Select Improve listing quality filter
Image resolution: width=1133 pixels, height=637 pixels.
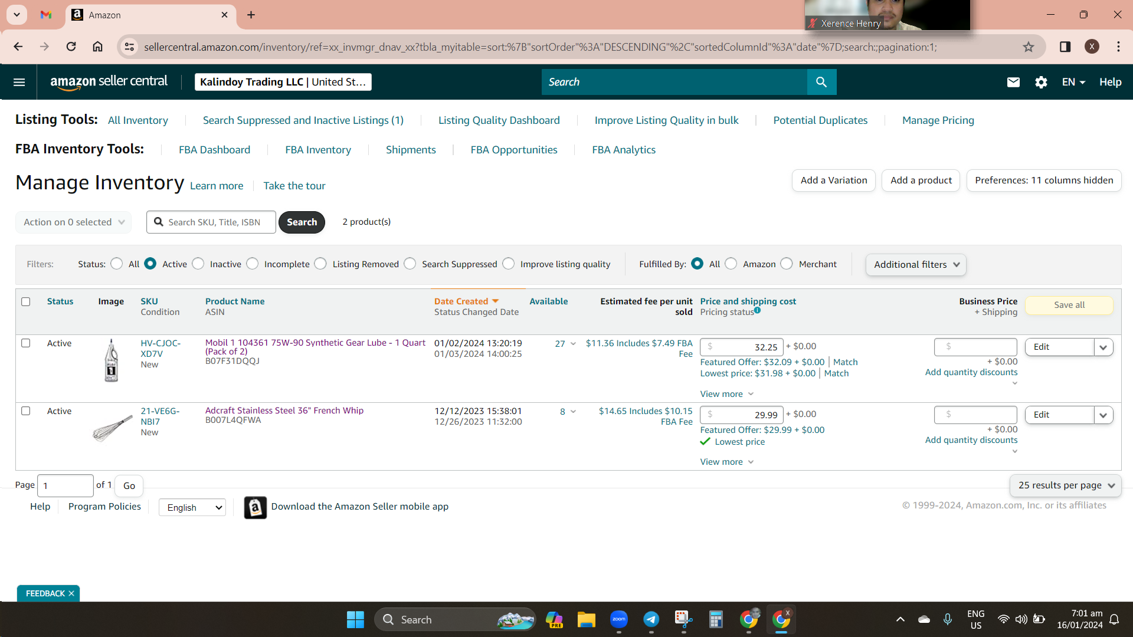[509, 264]
